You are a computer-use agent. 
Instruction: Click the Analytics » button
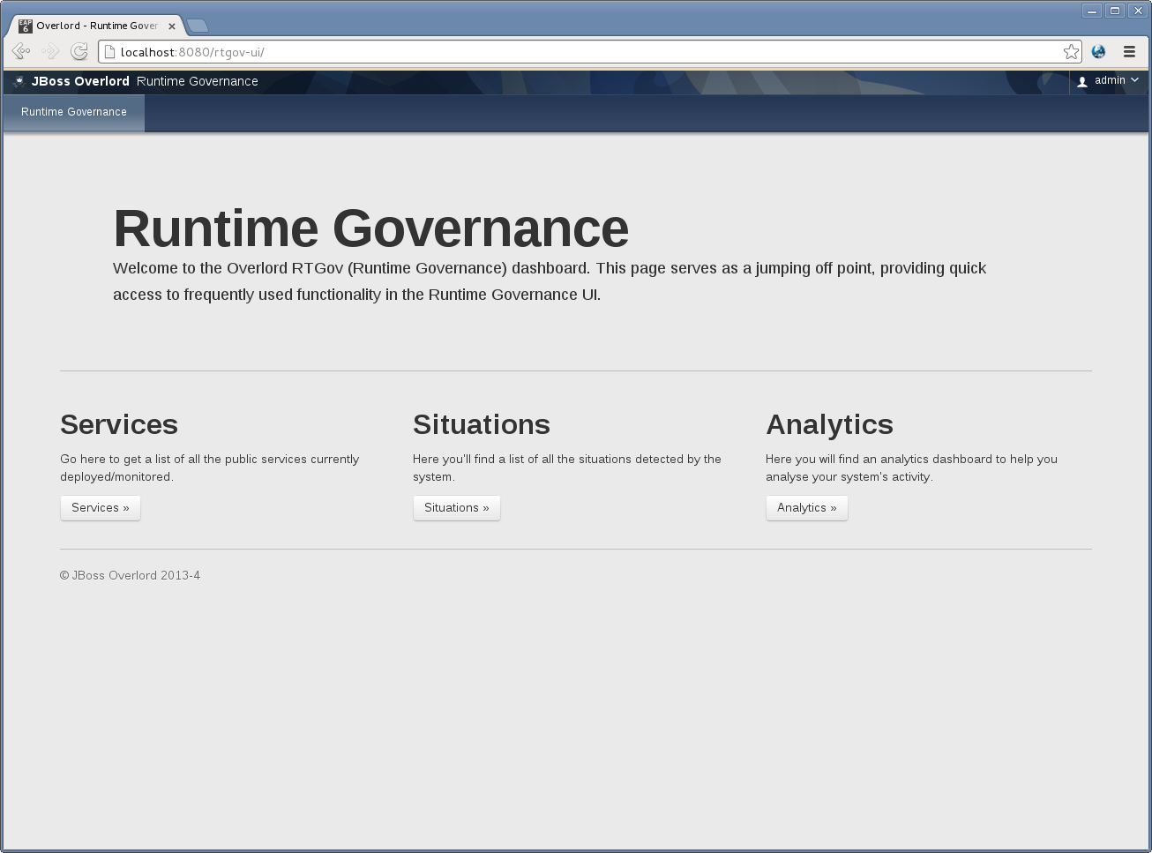click(806, 507)
